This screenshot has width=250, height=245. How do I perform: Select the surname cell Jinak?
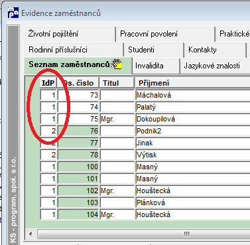tap(193, 143)
